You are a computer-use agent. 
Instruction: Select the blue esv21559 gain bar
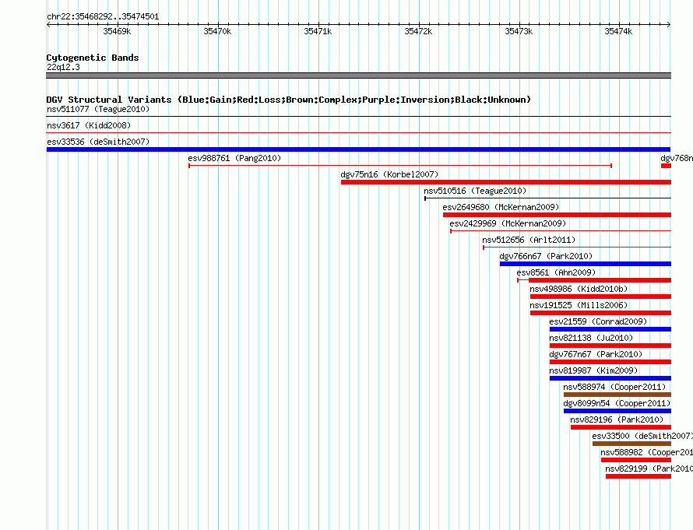[610, 329]
